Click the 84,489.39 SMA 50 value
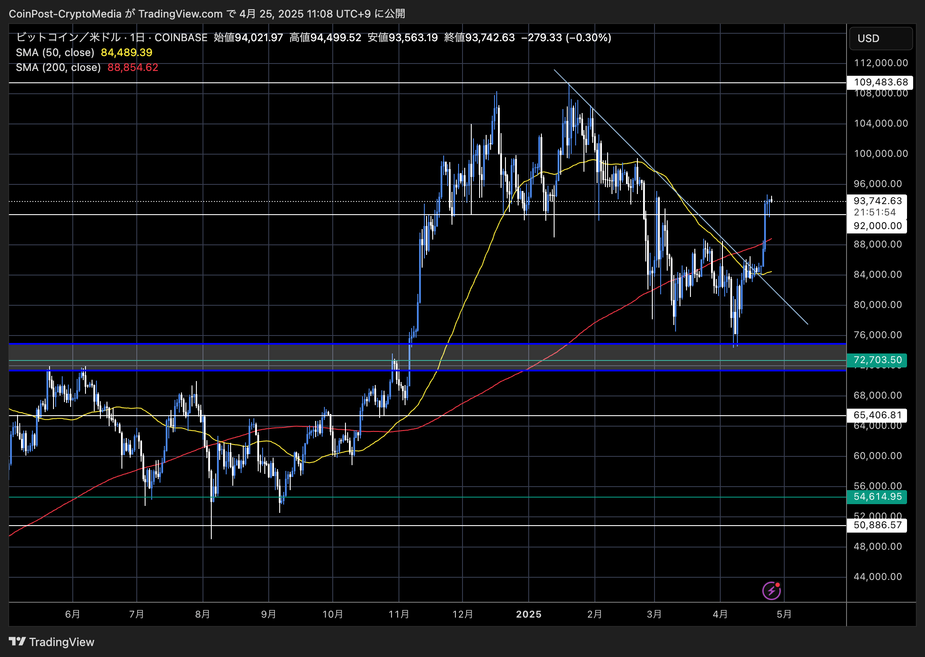925x657 pixels. 126,53
